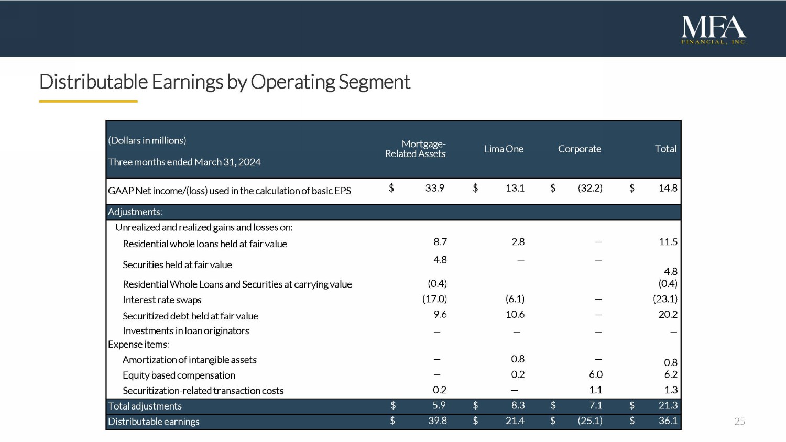This screenshot has width=786, height=442.
Task: Click the Interest rate swaps row label
Action: pos(162,300)
